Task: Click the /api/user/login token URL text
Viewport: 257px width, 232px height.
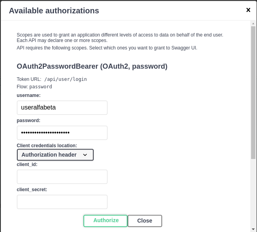Action: [65, 79]
